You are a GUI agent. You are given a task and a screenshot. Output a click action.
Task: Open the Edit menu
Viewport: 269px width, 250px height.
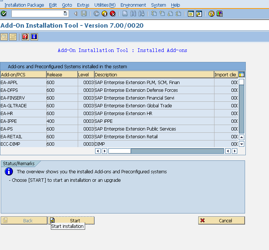coord(53,5)
